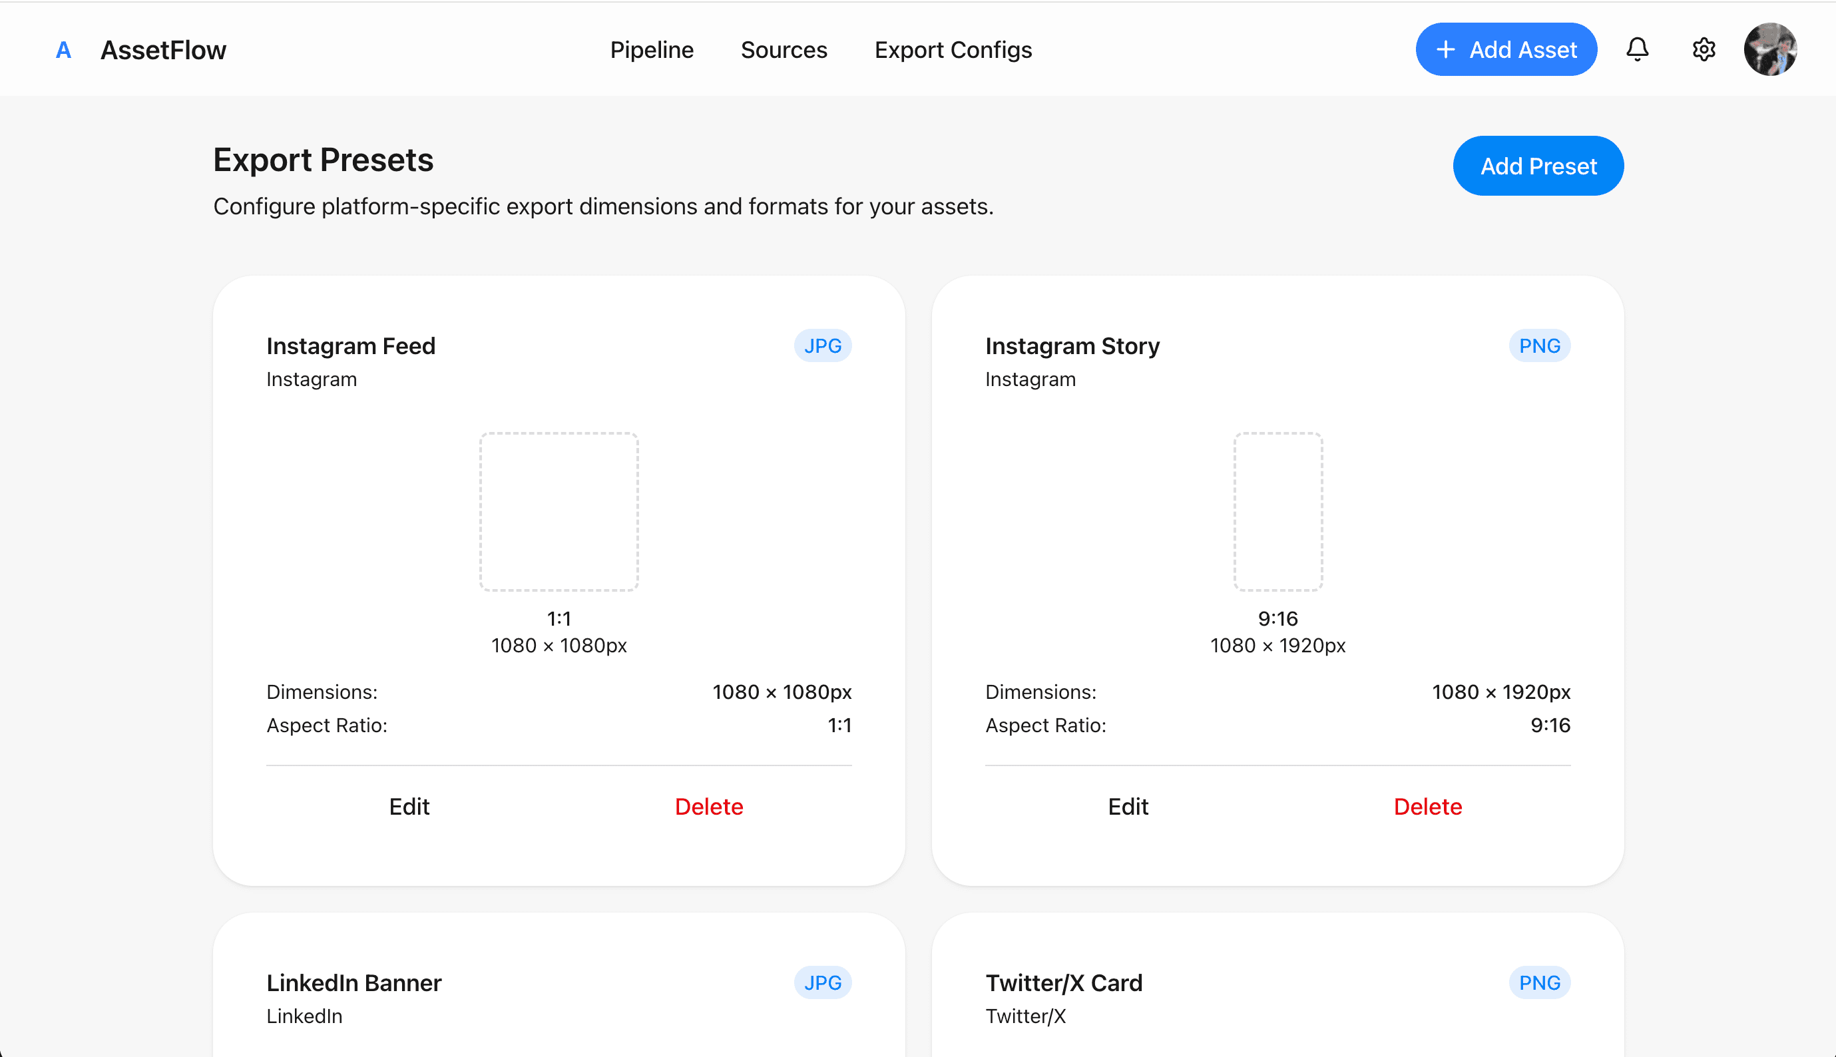Screen dimensions: 1836x1057
Task: Click the '1:1' label under preview
Action: click(559, 618)
